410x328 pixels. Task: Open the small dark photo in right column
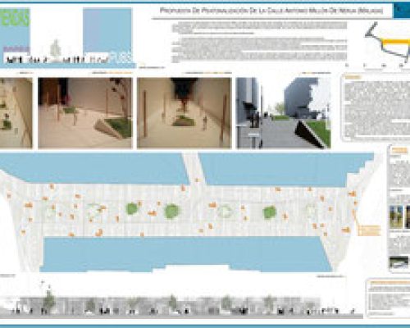pyautogui.click(x=399, y=263)
